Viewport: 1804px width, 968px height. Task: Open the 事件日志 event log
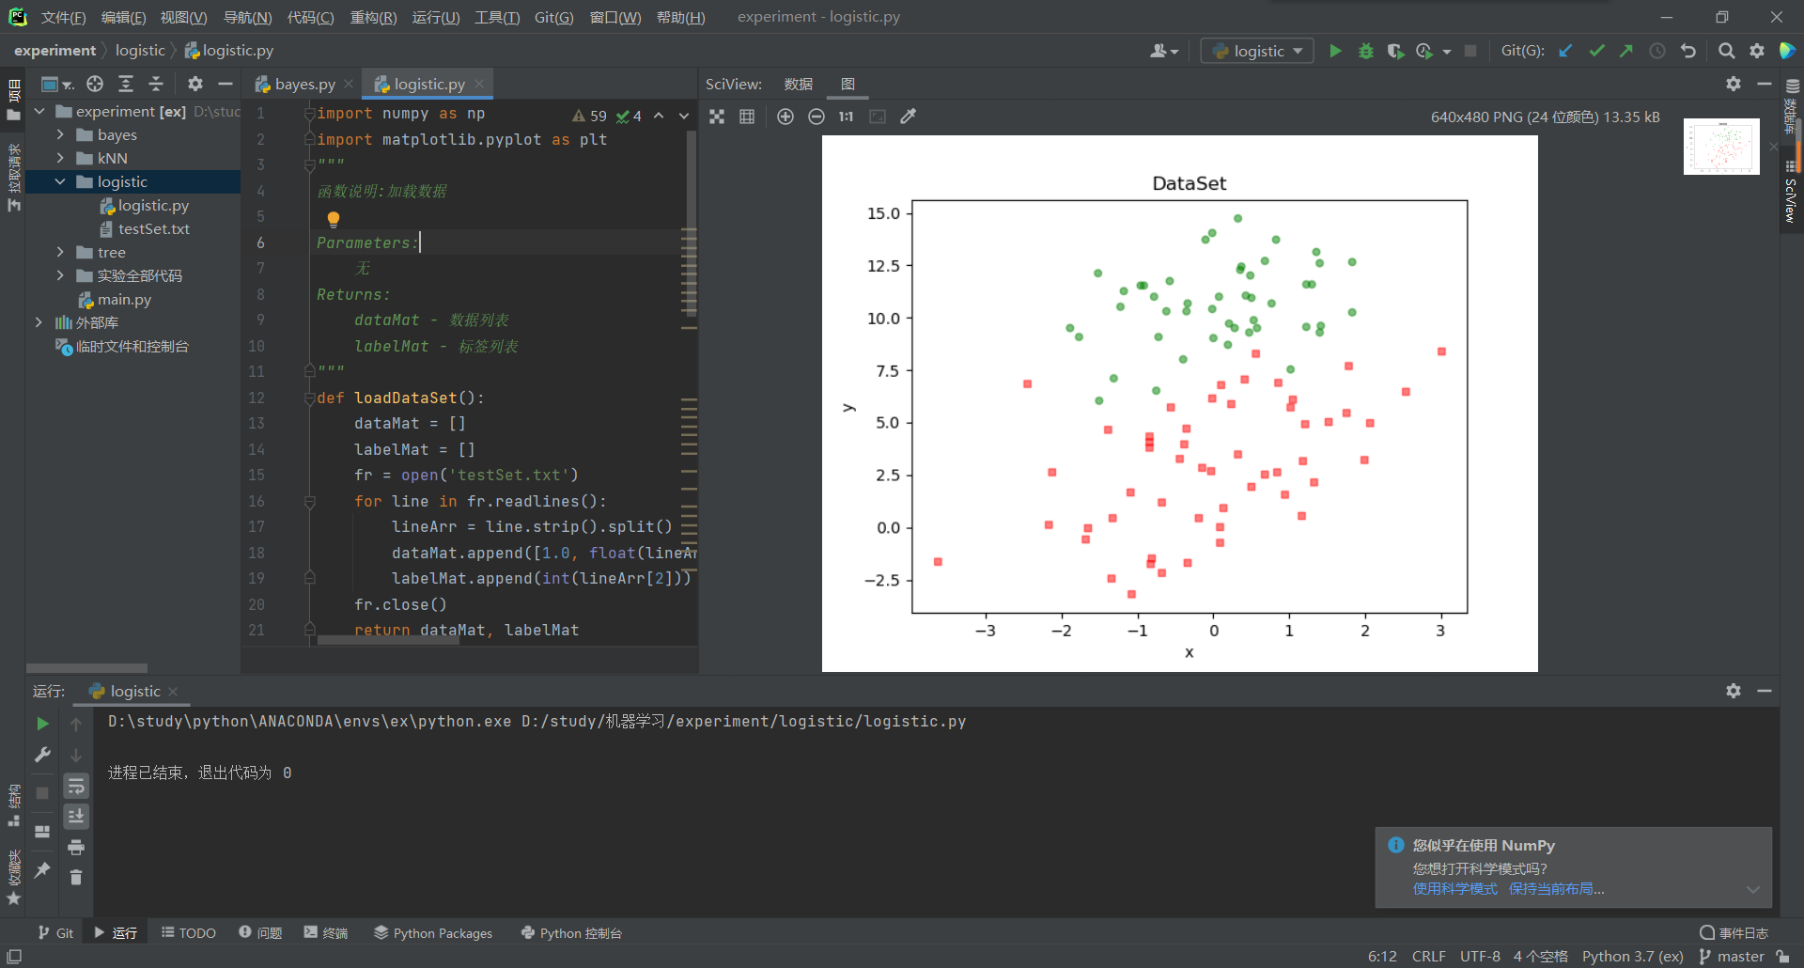click(1734, 933)
